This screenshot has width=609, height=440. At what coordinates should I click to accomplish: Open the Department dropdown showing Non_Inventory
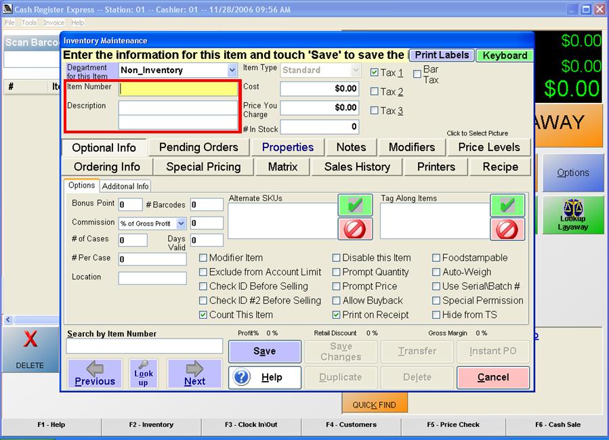coord(232,70)
